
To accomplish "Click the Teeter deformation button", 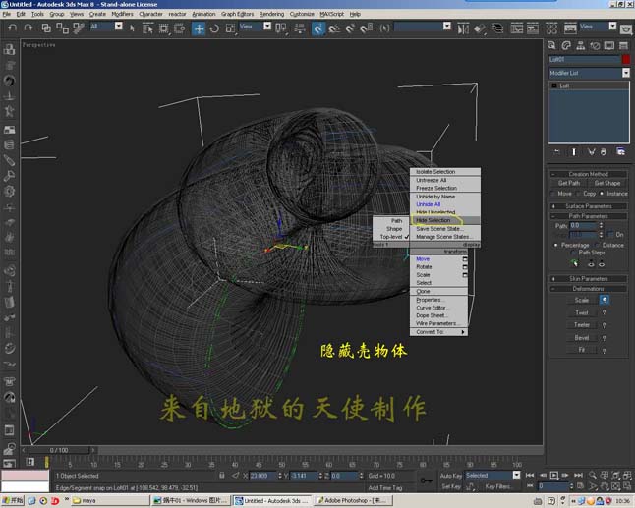I will click(582, 325).
